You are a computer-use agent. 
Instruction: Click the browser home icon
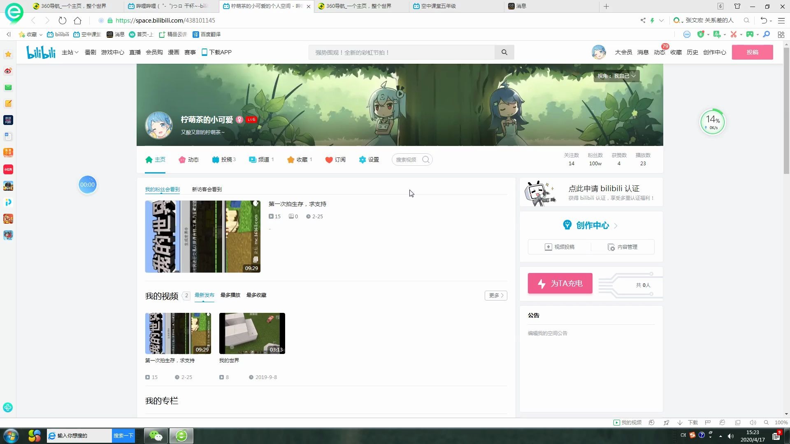pyautogui.click(x=77, y=20)
